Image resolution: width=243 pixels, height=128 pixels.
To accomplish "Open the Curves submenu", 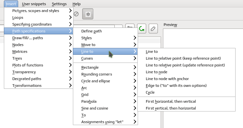I will (105, 58).
